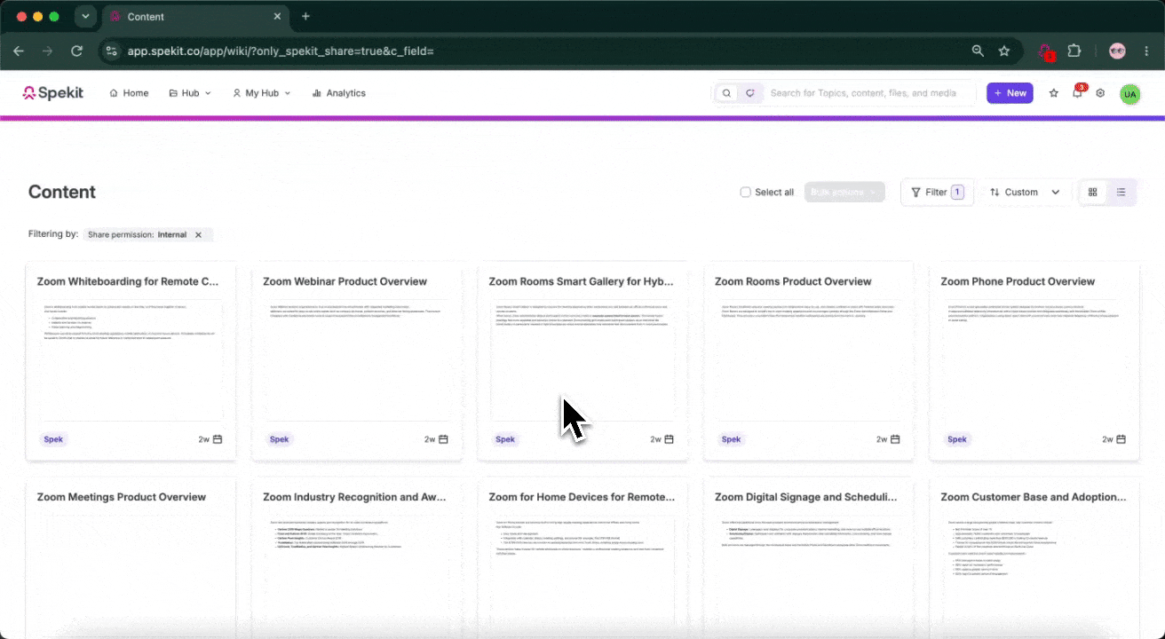Click the Spekit logo

coord(52,92)
